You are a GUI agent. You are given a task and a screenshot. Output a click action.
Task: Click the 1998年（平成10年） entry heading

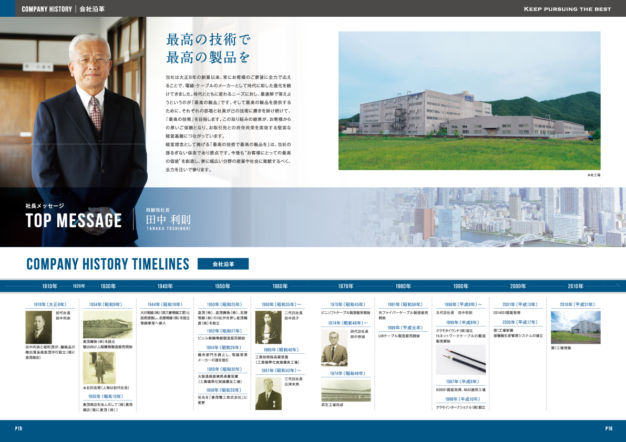click(463, 399)
